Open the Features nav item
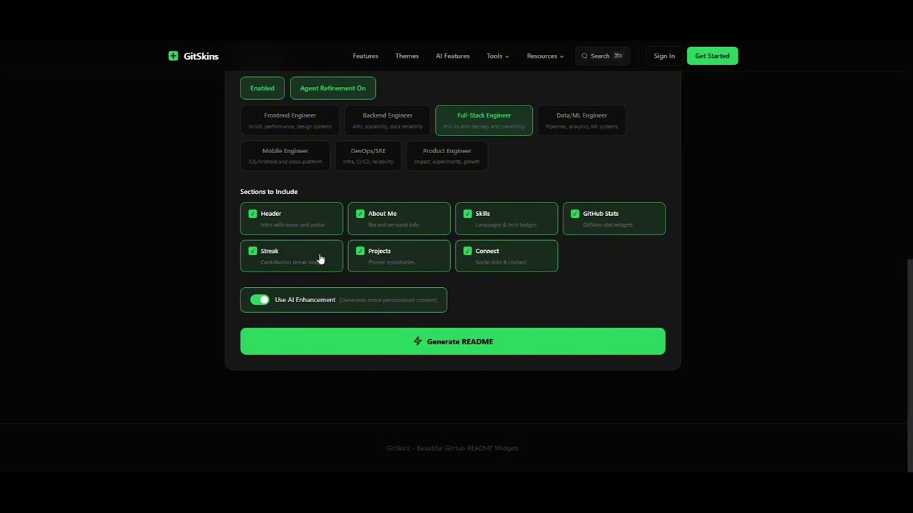Screen dimensions: 913x513 click(x=365, y=56)
